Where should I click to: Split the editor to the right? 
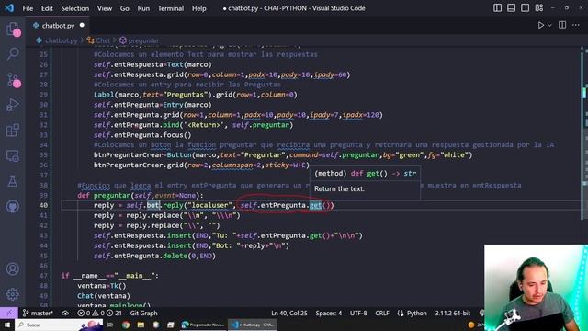tap(562, 25)
